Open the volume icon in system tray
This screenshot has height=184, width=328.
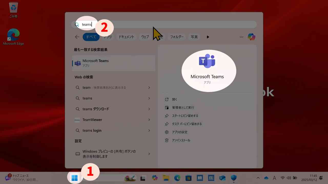(289, 178)
